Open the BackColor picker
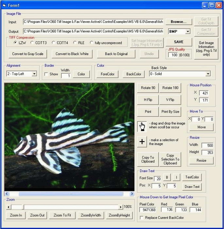The width and height of the screenshot is (224, 229). (134, 74)
